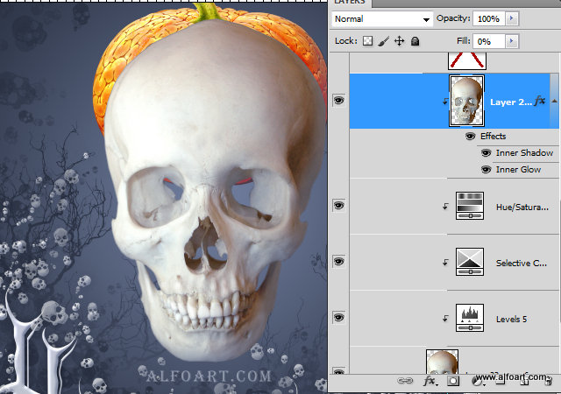Screen dimensions: 561x394
Task: Click the Fill percentage field
Action: (487, 41)
